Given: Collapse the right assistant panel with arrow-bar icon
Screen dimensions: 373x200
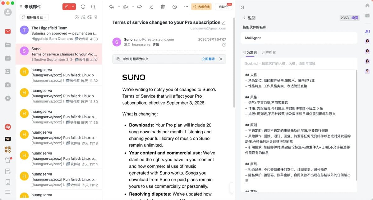Looking at the screenshot, I should click(242, 7).
